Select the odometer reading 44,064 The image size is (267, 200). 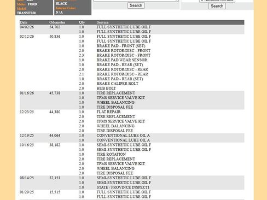pyautogui.click(x=55, y=136)
